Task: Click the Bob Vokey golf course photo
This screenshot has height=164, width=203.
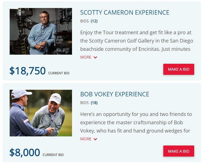Action: 41,113
